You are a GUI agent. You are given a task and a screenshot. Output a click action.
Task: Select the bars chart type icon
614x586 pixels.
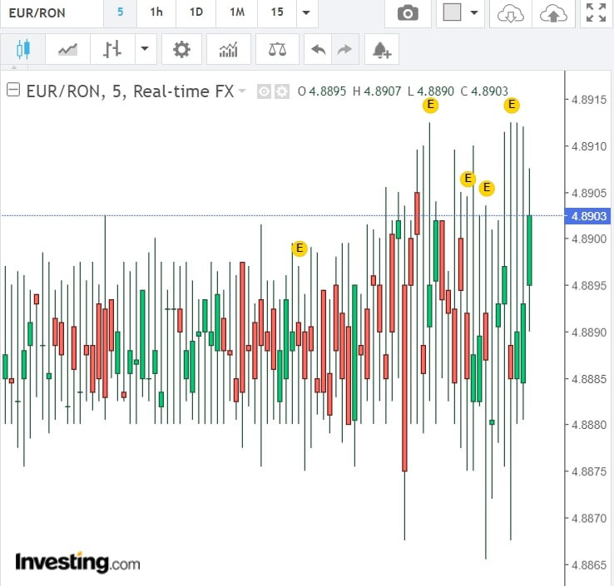coord(112,50)
